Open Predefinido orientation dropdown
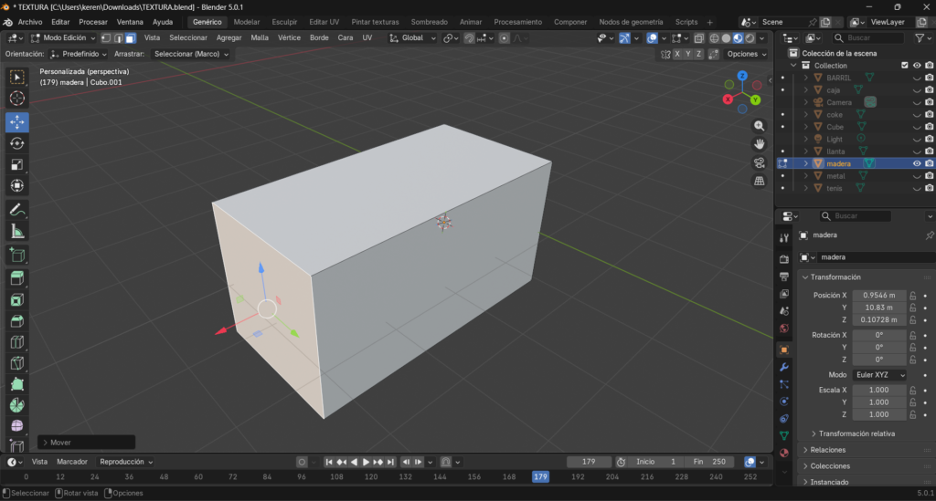The image size is (936, 501). click(x=79, y=54)
